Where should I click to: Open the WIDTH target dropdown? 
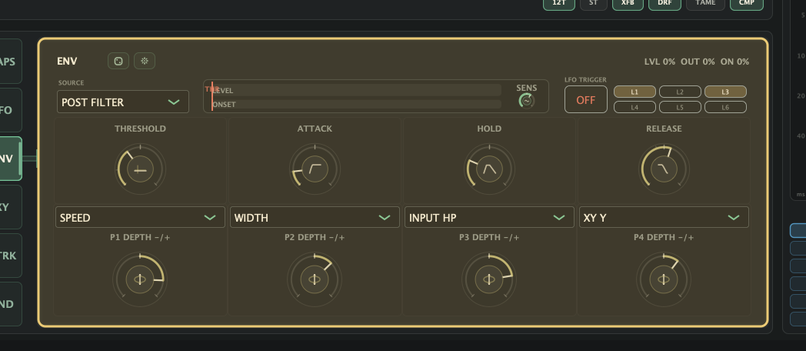315,217
